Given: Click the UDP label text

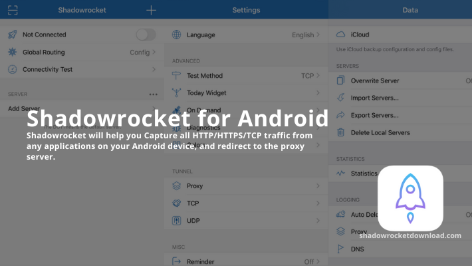Looking at the screenshot, I should click(193, 221).
